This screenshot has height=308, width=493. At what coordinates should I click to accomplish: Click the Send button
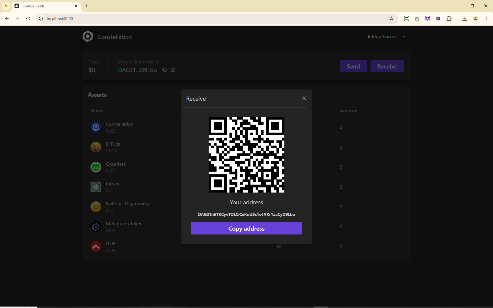click(353, 66)
